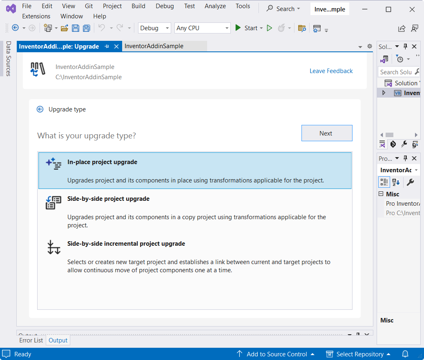
Task: Open the Data Sources side tab
Action: coord(9,58)
